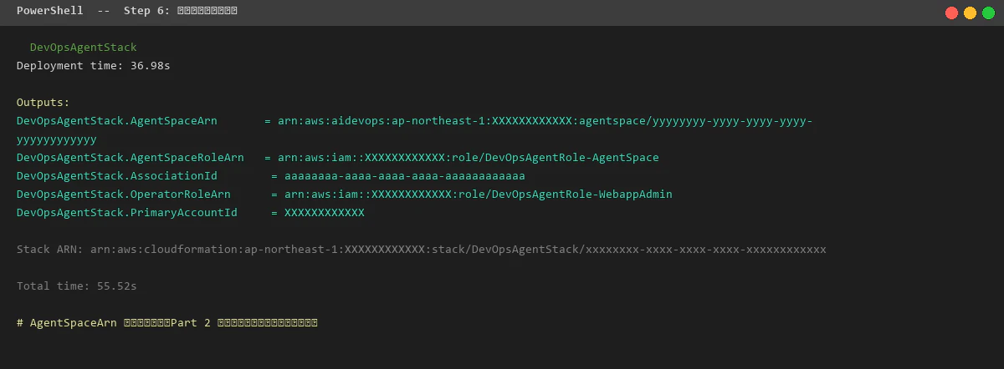Image resolution: width=1004 pixels, height=369 pixels.
Task: Click the DevOpsAgentRole-AgentSpace role ARN value
Action: (x=469, y=158)
